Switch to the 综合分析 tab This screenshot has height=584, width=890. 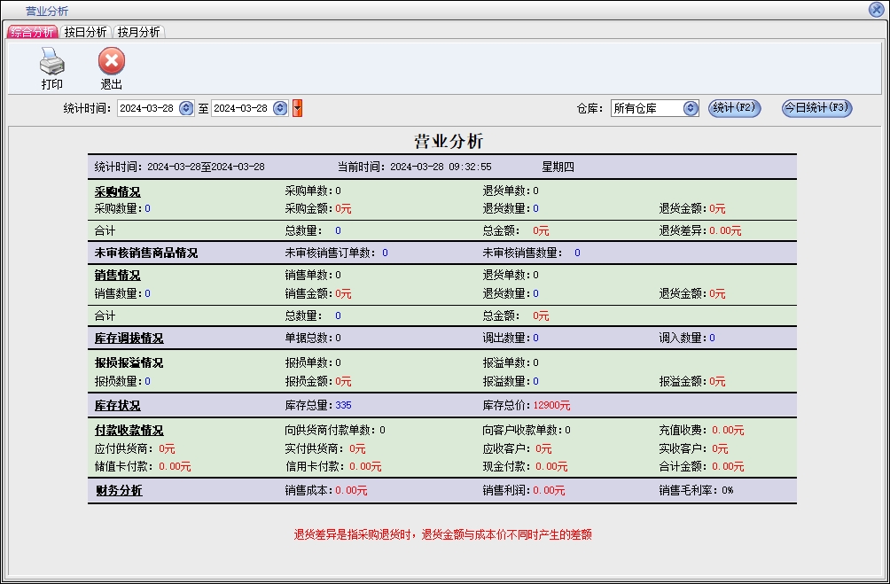[x=32, y=32]
